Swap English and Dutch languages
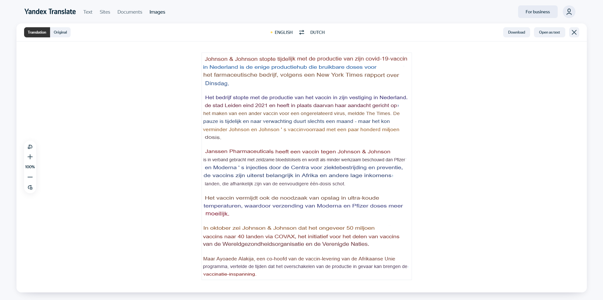Viewport: 603px width, 300px height. 302,32
